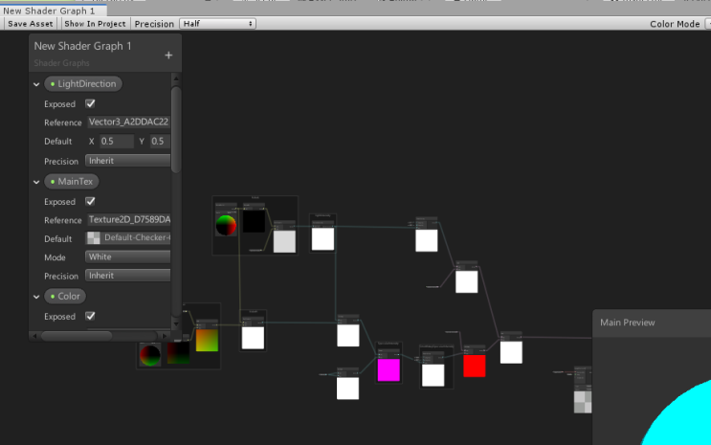The image size is (711, 445).
Task: Select the red preview node
Action: click(475, 366)
